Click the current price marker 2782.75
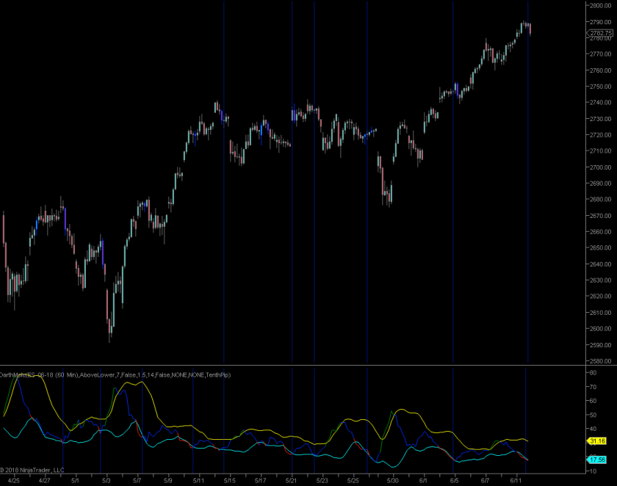The width and height of the screenshot is (617, 486). click(x=599, y=32)
